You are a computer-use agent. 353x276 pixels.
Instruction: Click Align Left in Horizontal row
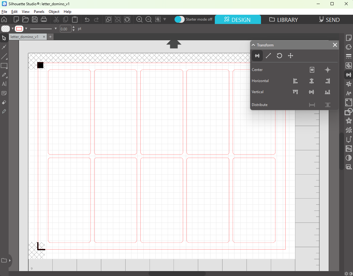coord(295,81)
